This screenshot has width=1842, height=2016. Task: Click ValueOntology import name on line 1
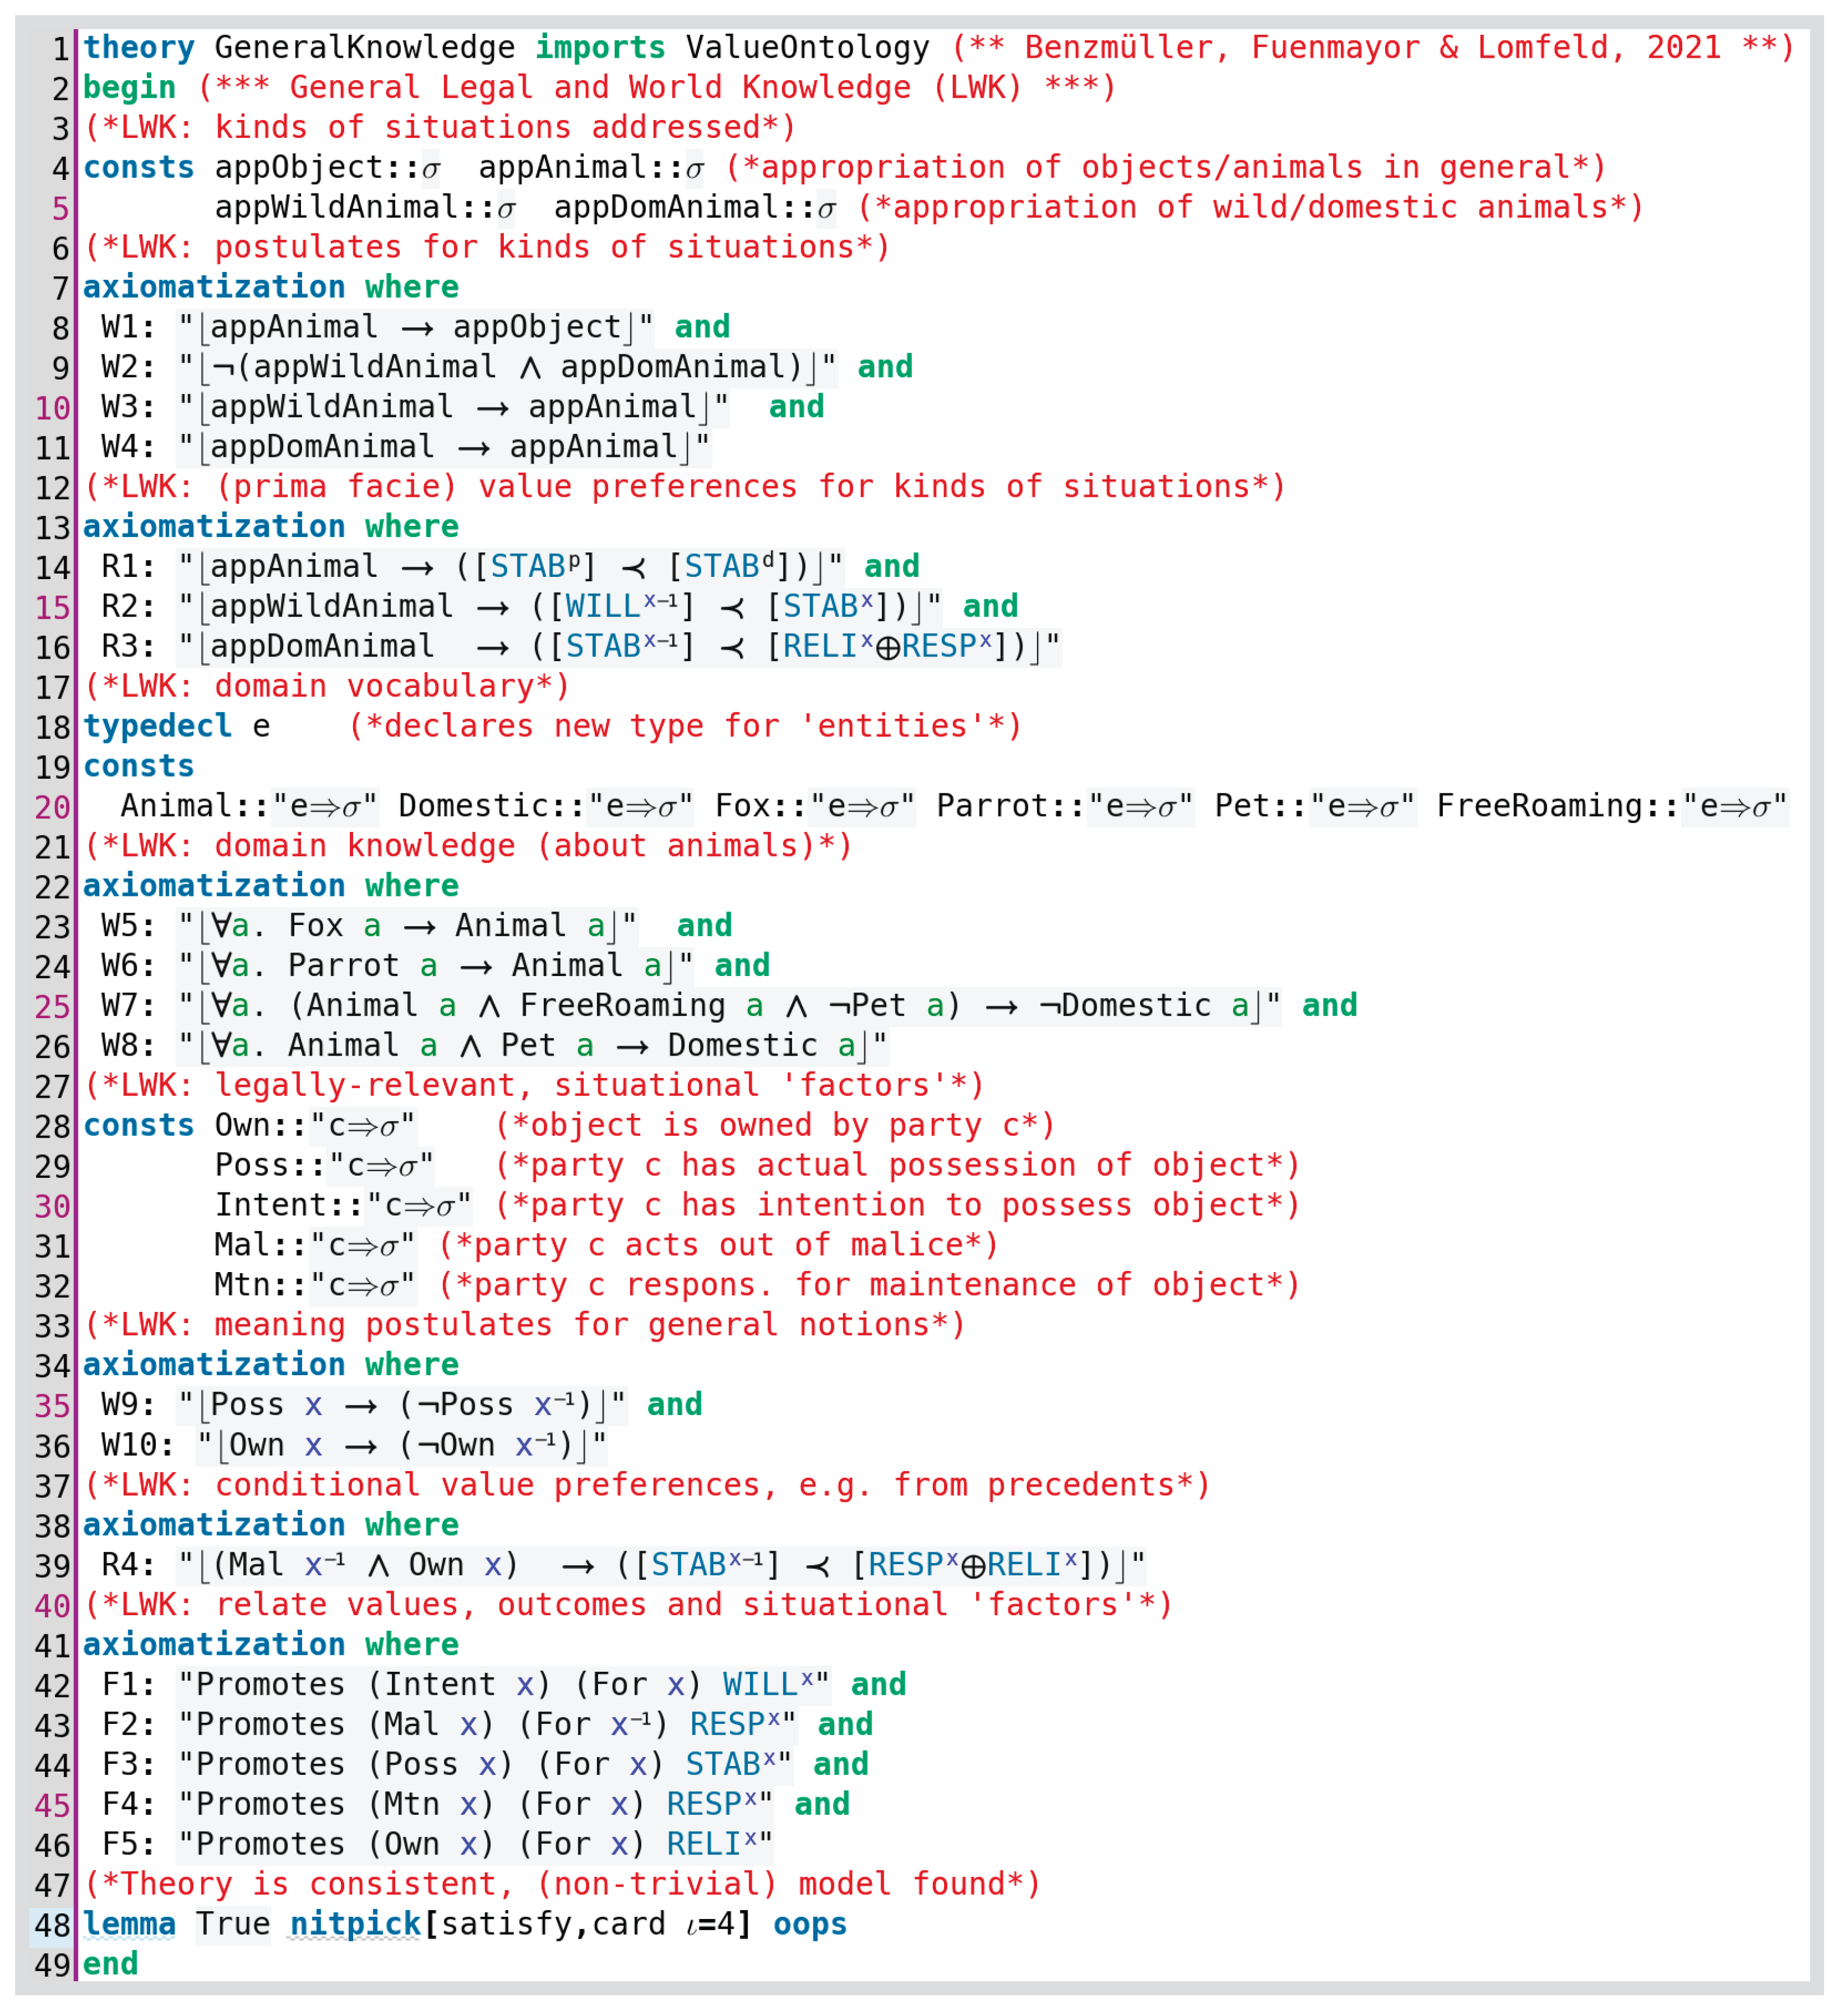pyautogui.click(x=807, y=47)
